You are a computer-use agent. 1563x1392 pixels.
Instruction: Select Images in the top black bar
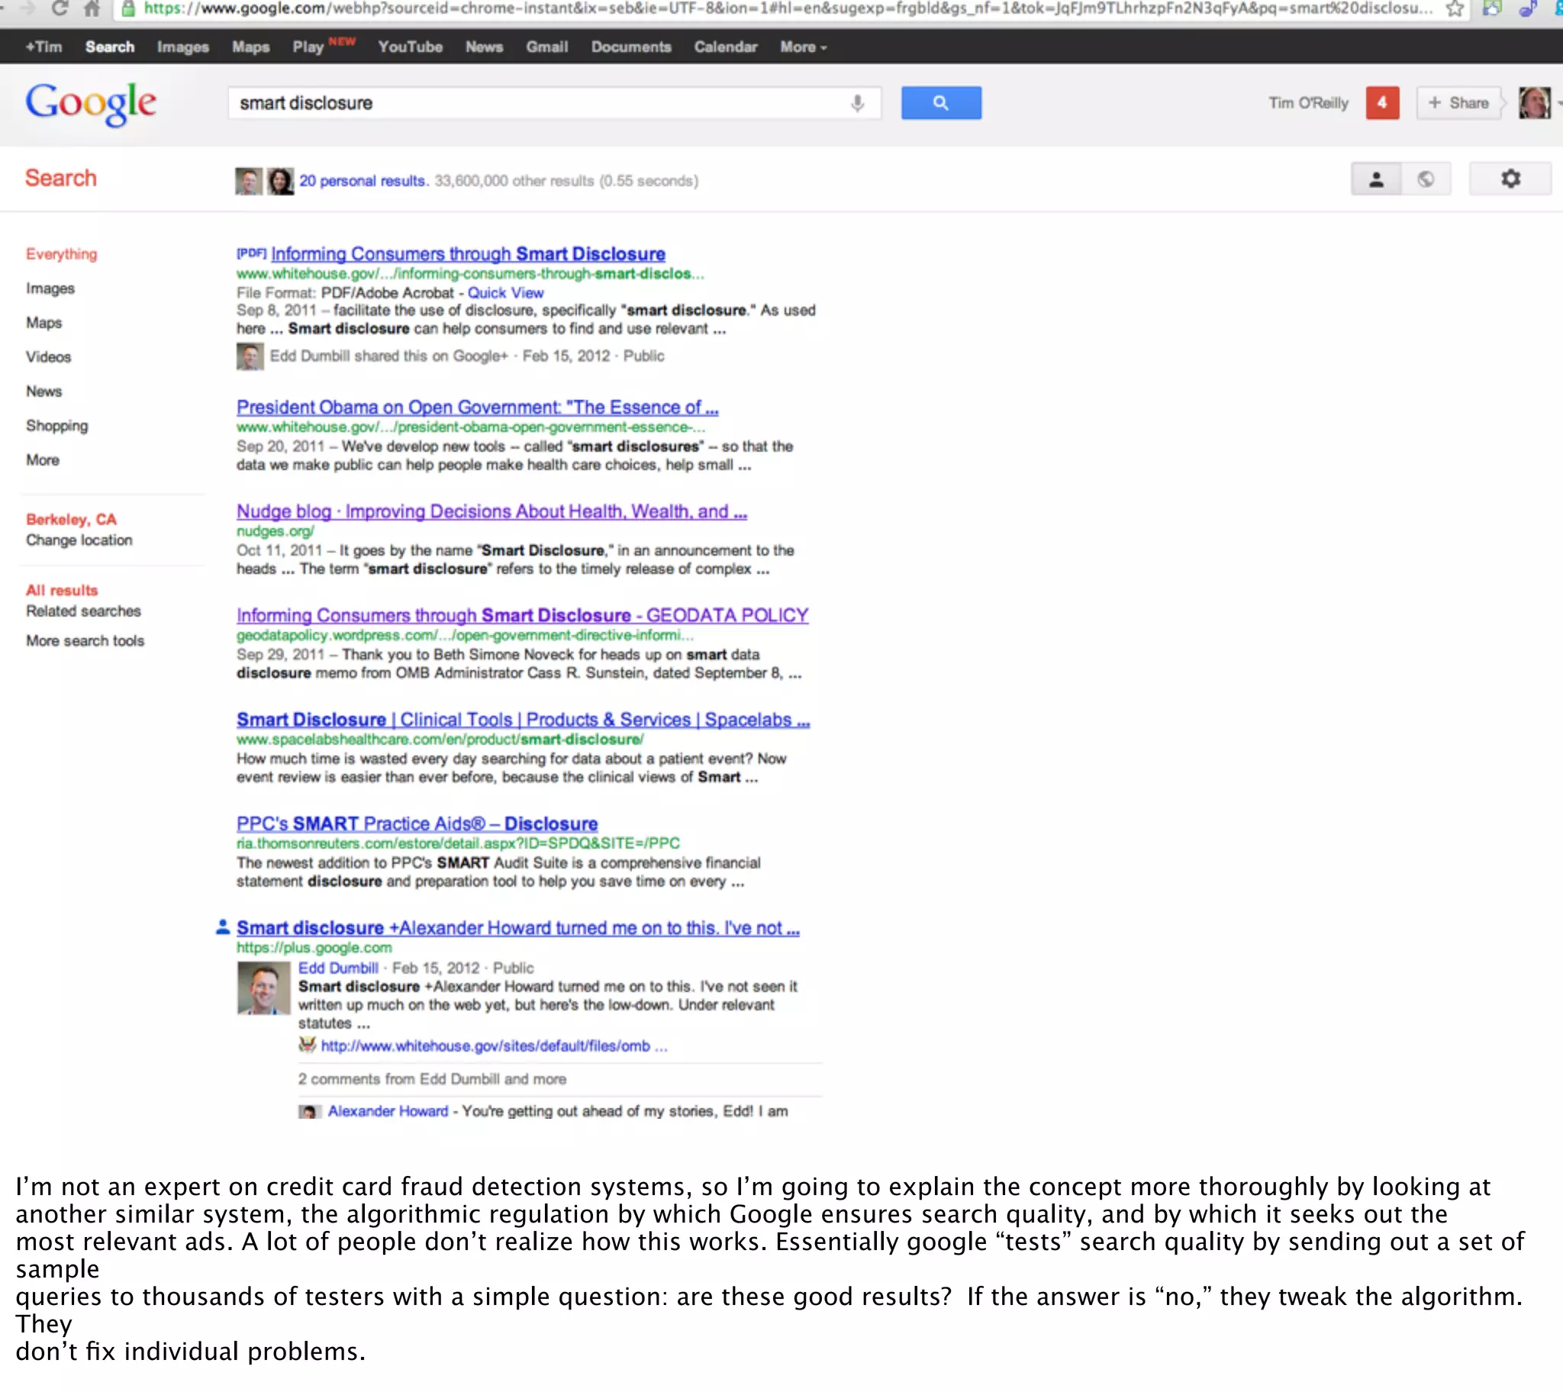[x=182, y=47]
